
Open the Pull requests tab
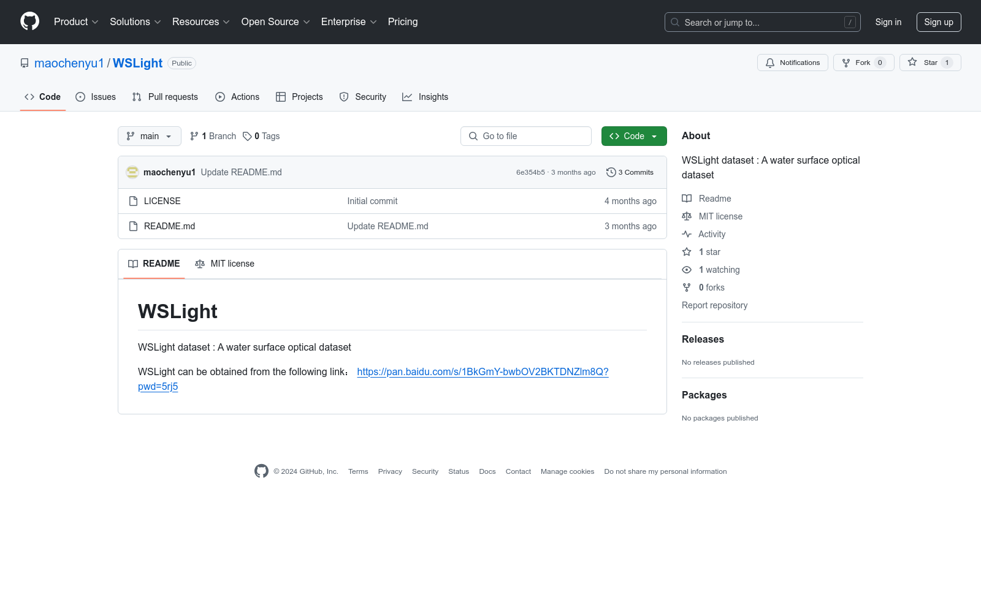165,97
